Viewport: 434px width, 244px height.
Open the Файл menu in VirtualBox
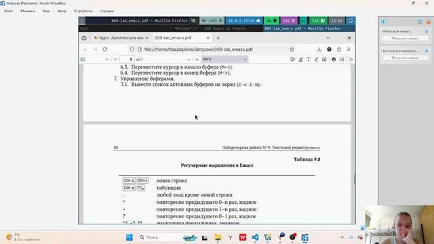[8, 11]
